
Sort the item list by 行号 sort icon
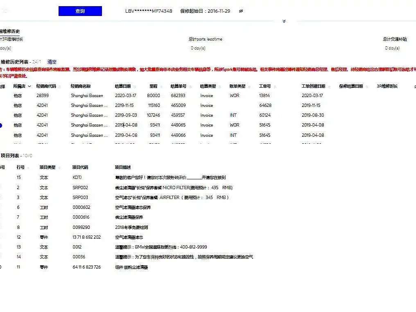tap(28, 167)
